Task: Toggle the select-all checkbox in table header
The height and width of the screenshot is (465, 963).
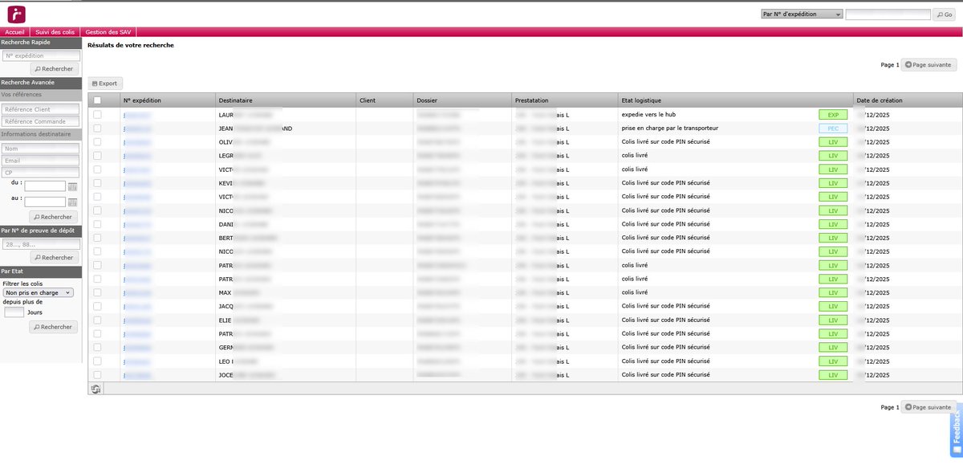Action: pos(97,100)
